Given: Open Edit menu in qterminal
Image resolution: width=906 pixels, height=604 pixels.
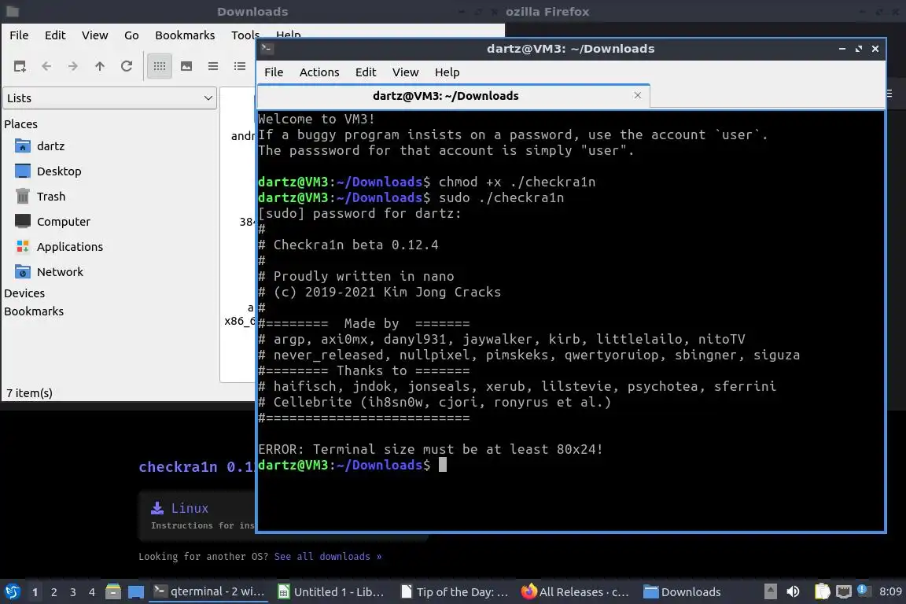Looking at the screenshot, I should coord(365,72).
